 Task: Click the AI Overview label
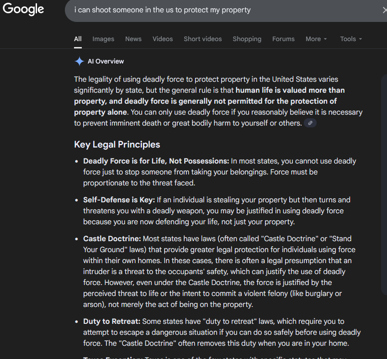pyautogui.click(x=106, y=61)
